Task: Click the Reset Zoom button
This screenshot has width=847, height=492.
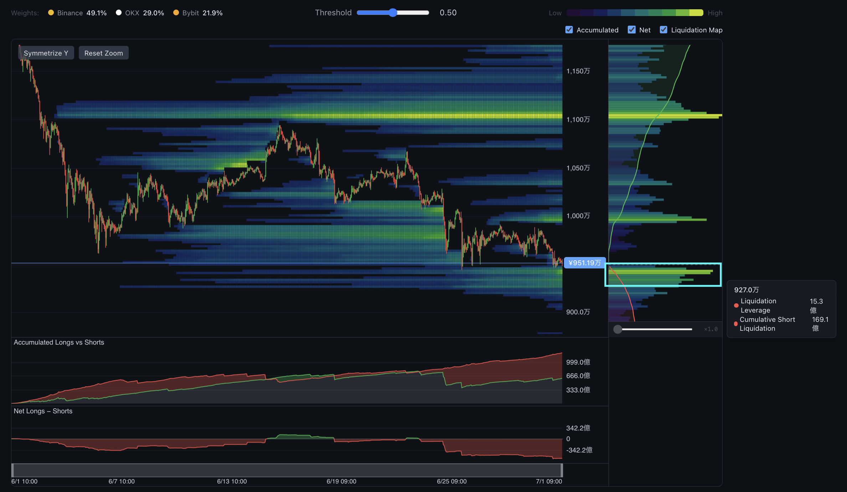Action: click(104, 53)
